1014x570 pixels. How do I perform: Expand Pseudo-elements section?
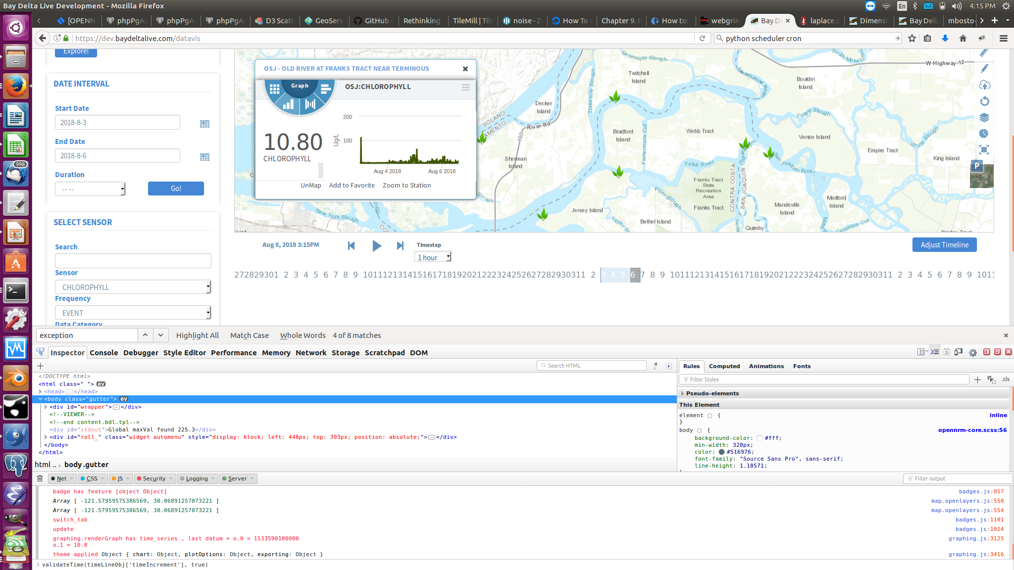(683, 393)
